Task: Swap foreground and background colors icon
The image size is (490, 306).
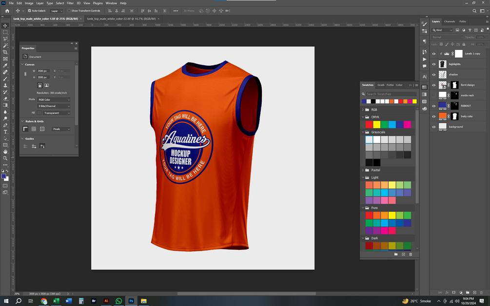Action: (x=7, y=171)
